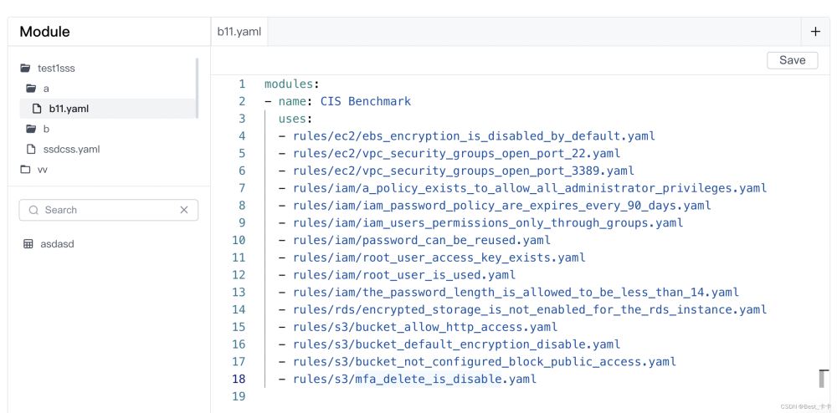Clear search with the X icon
This screenshot has width=837, height=413.
(184, 211)
